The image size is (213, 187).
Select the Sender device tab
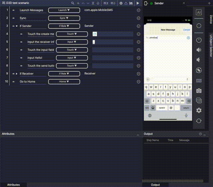(x=159, y=3)
